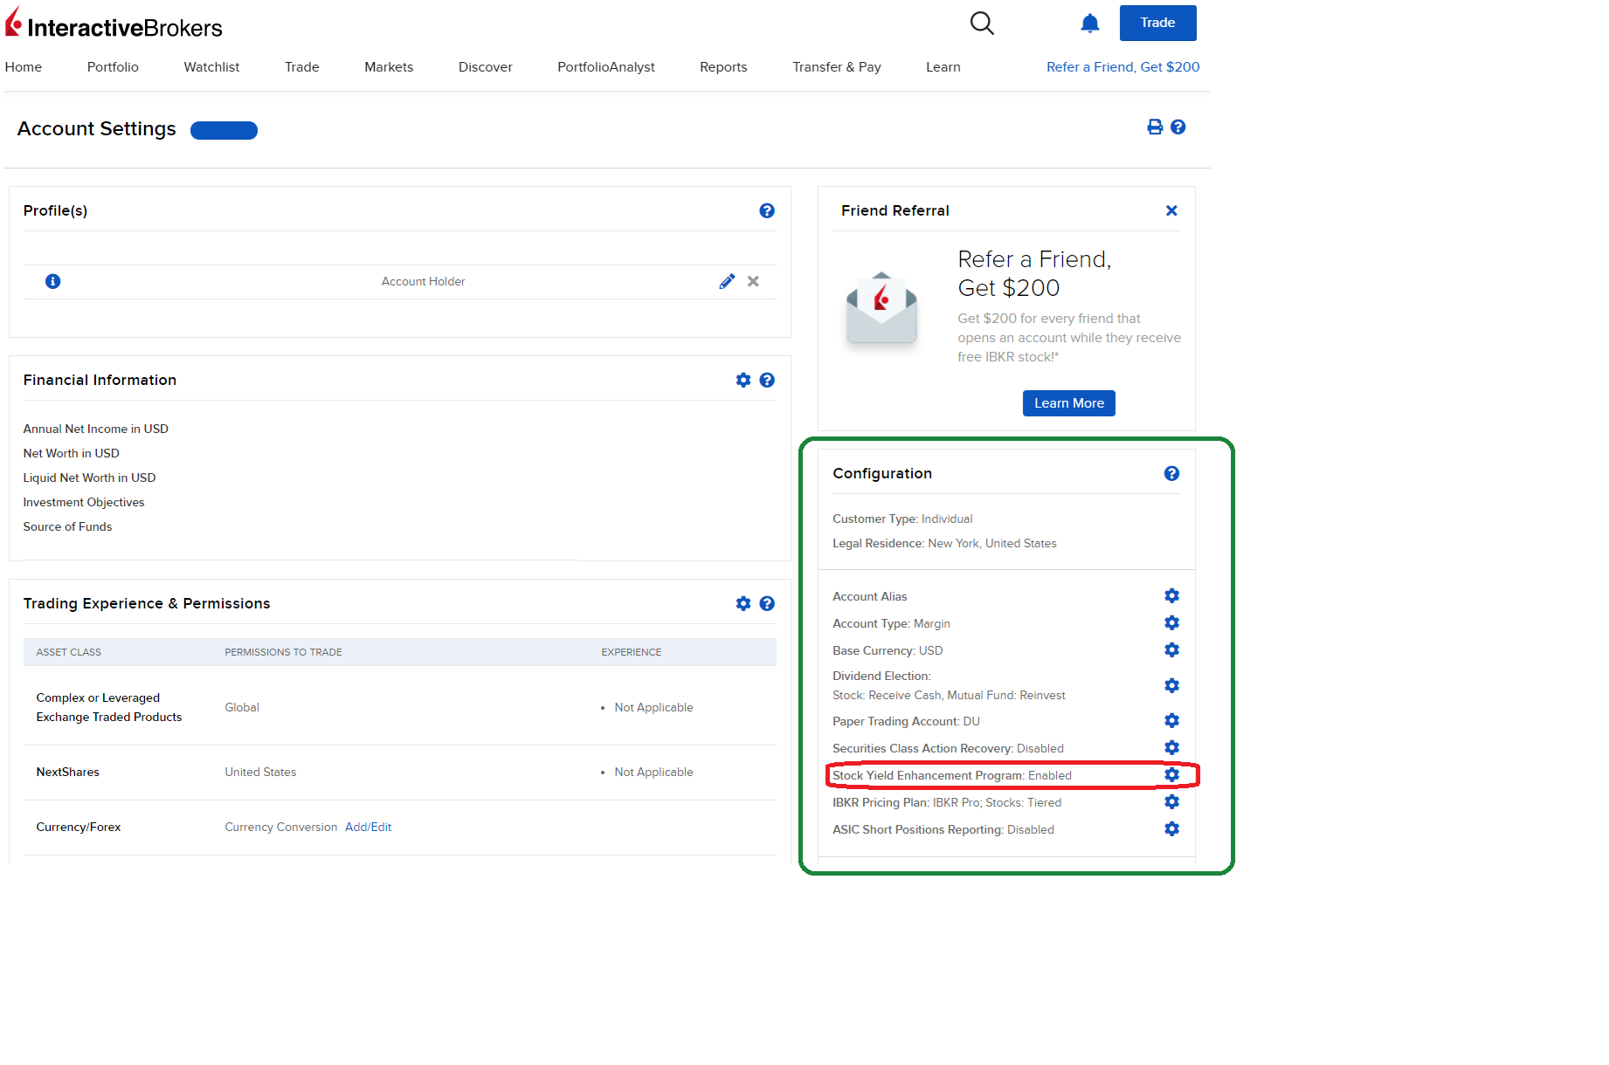
Task: Remove Account Holder profile with X
Action: pyautogui.click(x=753, y=281)
